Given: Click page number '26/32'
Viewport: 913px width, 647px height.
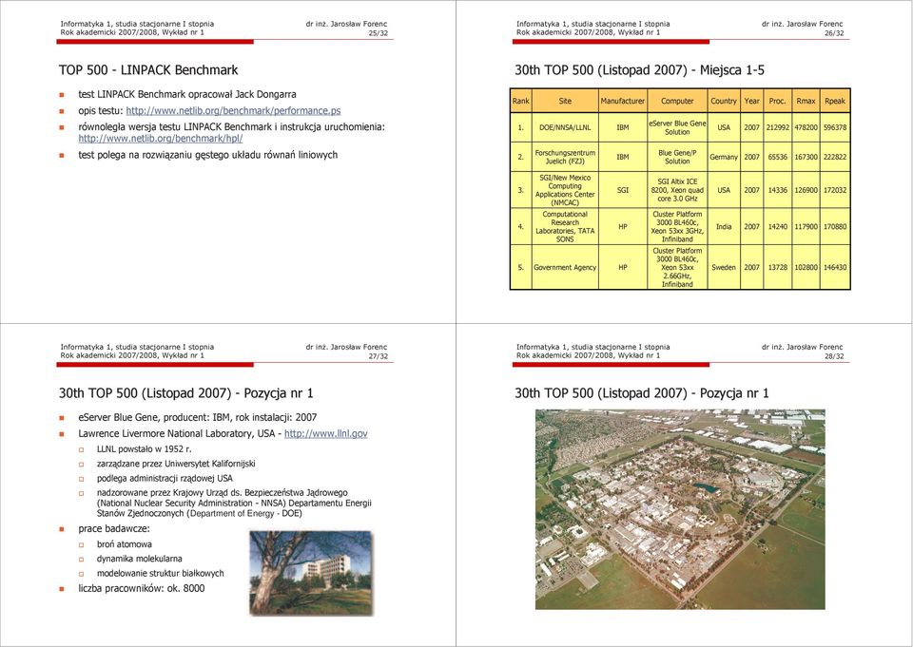Looking at the screenshot, I should 834,33.
